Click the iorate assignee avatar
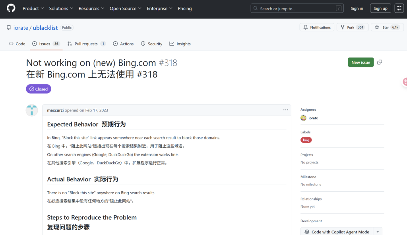Image resolution: width=407 pixels, height=235 pixels. pos(303,118)
